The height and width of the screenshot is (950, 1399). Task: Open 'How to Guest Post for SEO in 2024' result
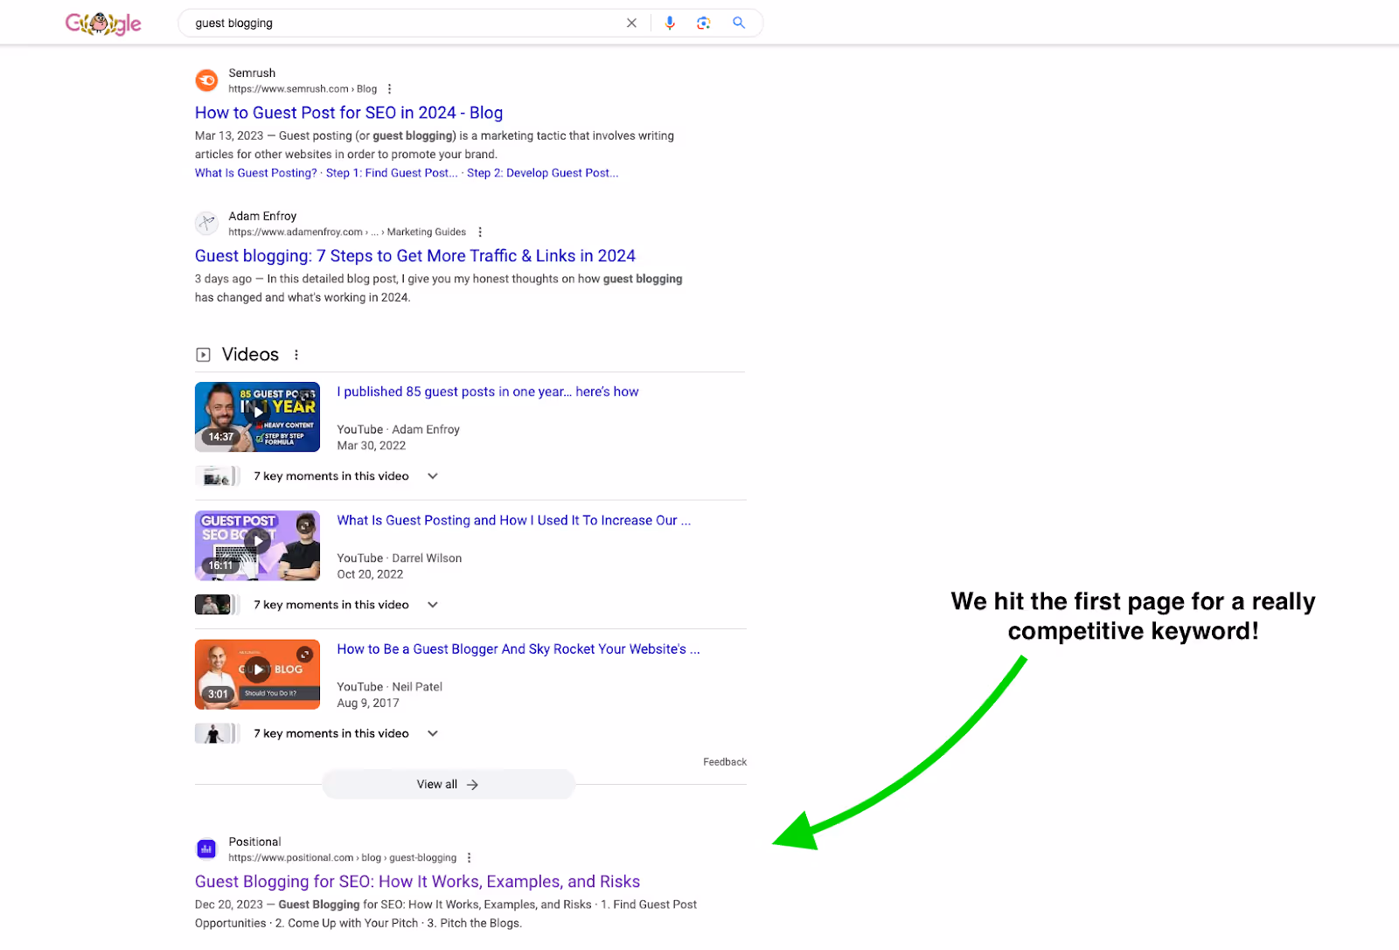(x=349, y=113)
